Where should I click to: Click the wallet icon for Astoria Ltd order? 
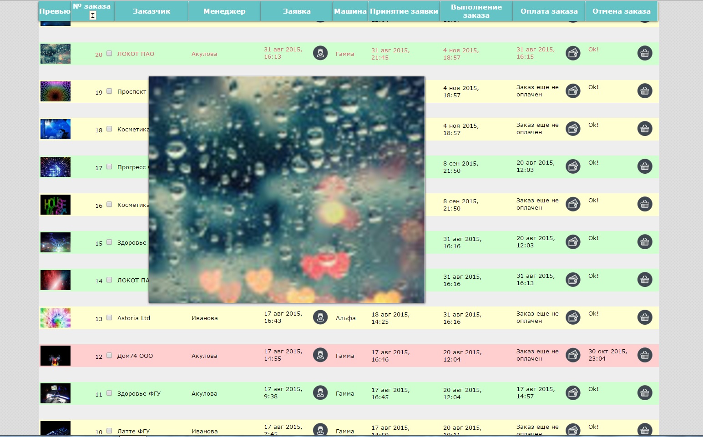573,317
